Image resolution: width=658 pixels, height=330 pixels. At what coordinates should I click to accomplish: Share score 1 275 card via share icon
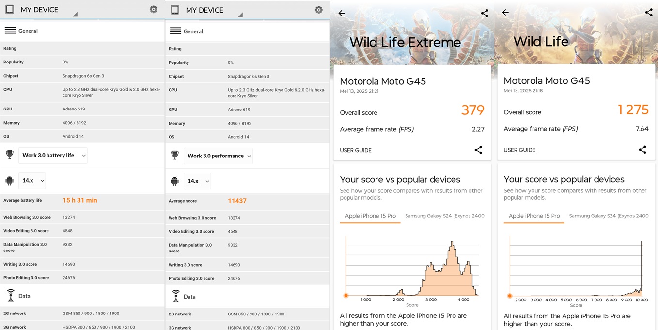point(642,150)
